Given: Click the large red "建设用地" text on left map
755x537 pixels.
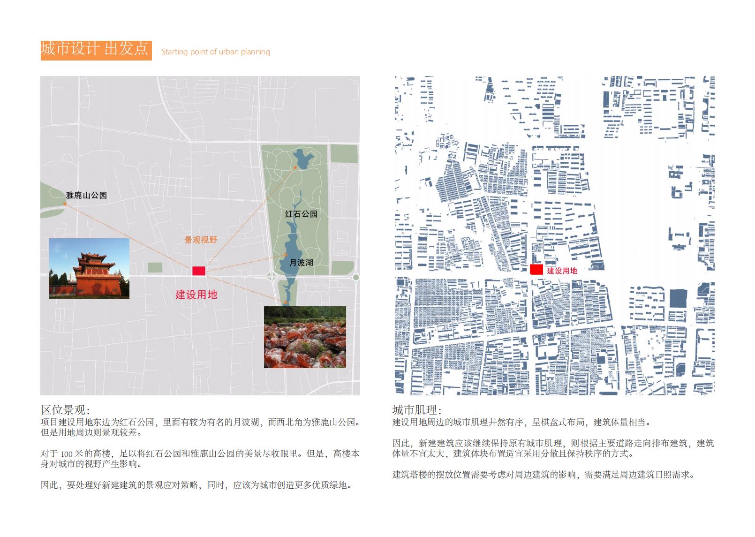Looking at the screenshot, I should (x=196, y=295).
